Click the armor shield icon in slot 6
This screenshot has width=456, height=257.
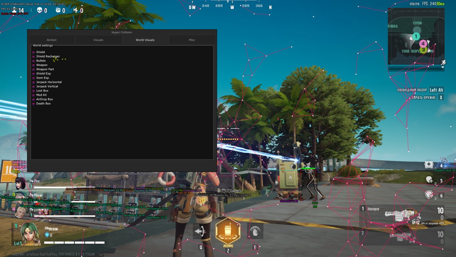(429, 195)
